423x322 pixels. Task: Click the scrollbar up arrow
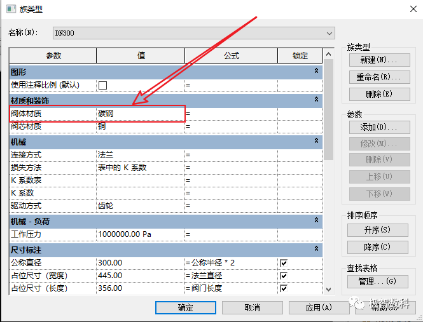click(x=328, y=54)
